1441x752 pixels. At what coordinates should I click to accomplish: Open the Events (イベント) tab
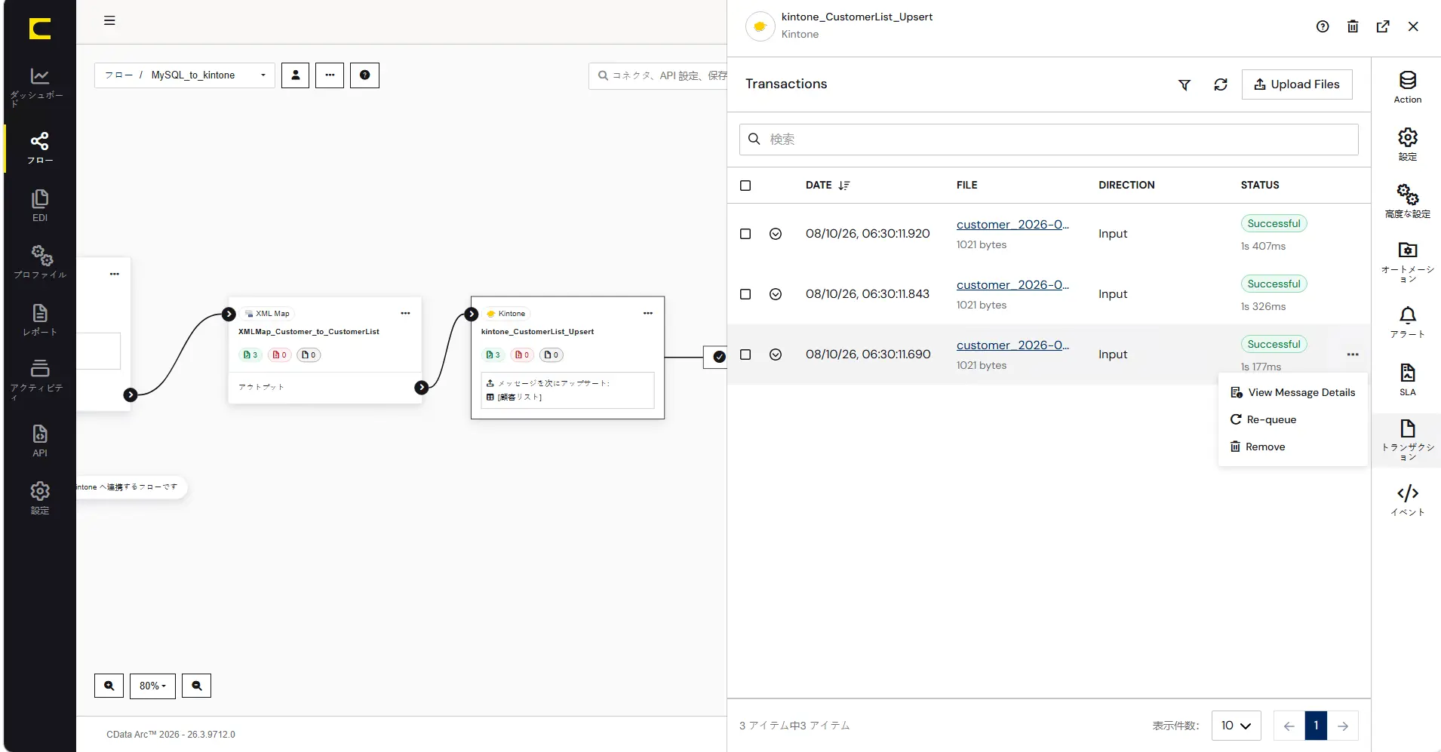[1408, 500]
